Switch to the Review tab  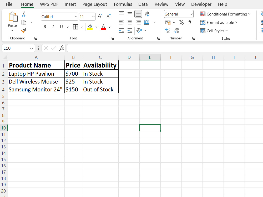pos(161,4)
